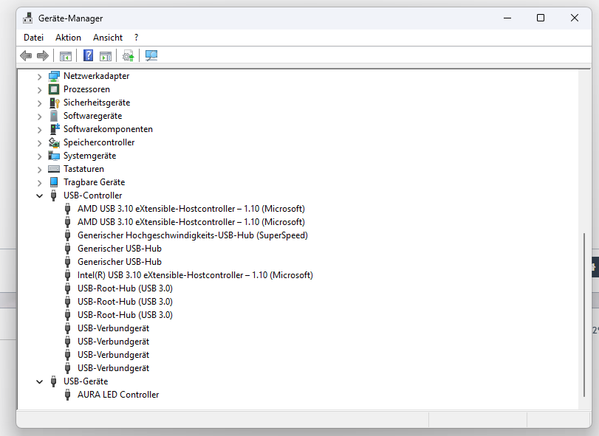Click the vertical scrollbar thumb
The height and width of the screenshot is (436, 599).
click(x=584, y=315)
